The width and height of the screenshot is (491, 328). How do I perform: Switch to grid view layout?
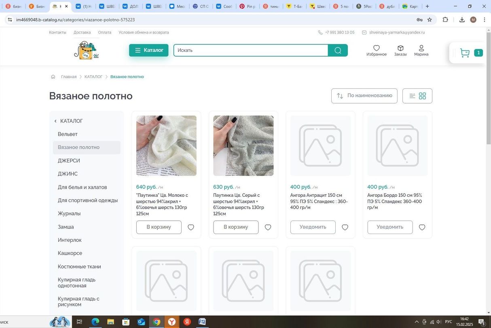(422, 96)
